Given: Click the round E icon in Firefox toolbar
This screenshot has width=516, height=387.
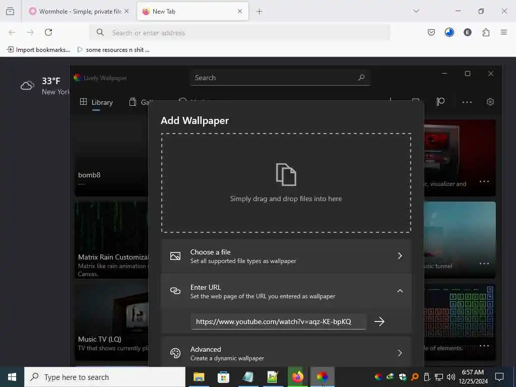Looking at the screenshot, I should click(x=467, y=32).
